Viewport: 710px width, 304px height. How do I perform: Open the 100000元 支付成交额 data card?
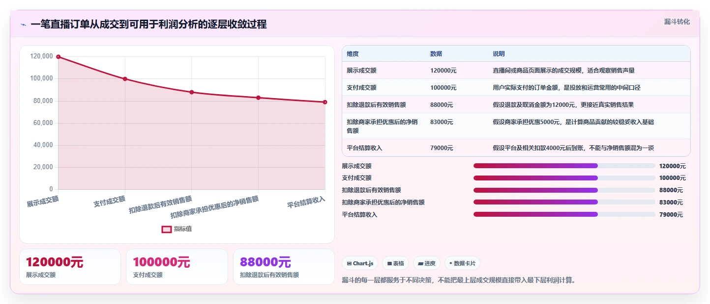(x=177, y=267)
